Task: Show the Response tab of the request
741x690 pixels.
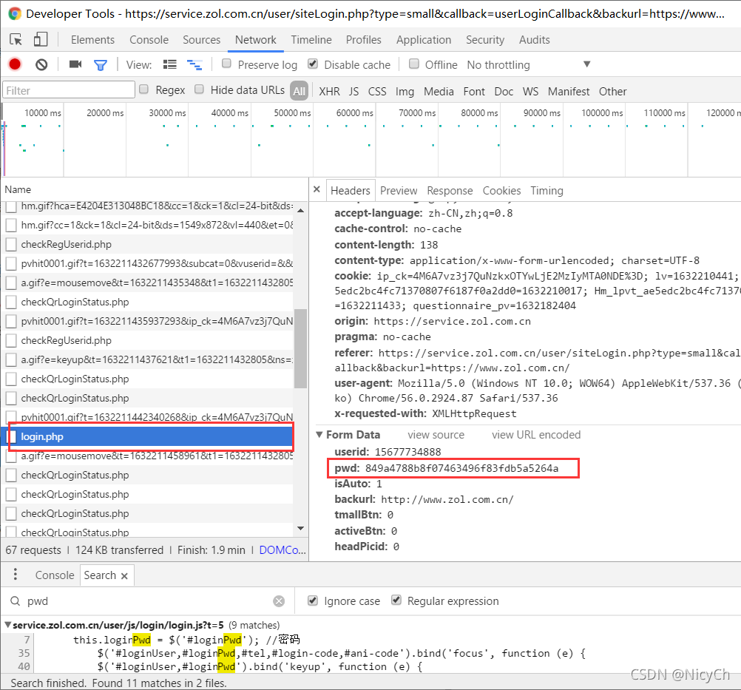Action: click(450, 191)
